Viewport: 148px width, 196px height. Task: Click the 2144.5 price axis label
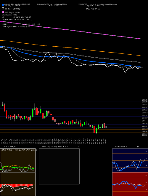pos(144,126)
